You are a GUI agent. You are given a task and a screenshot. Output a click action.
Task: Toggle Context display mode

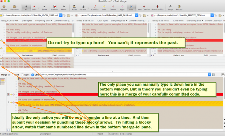[55, 8]
